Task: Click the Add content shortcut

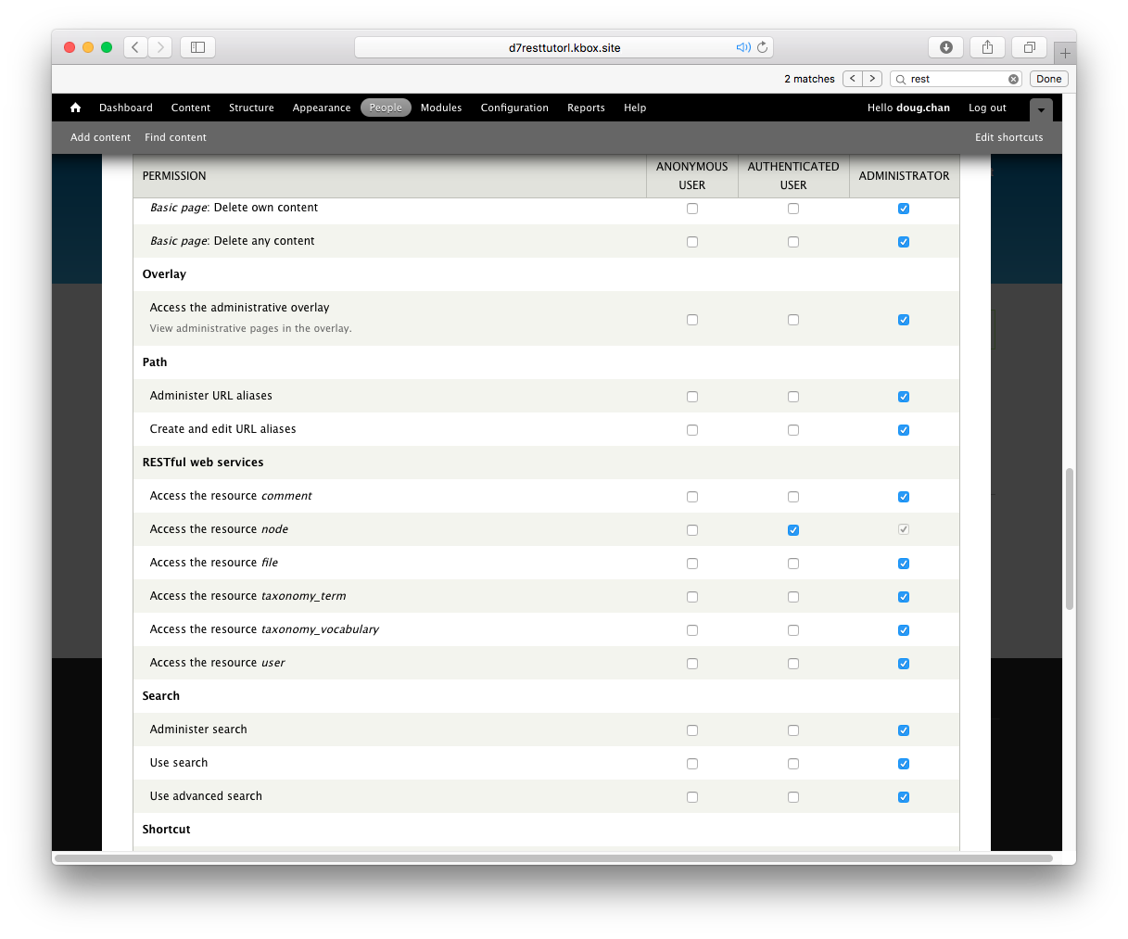Action: pos(100,137)
